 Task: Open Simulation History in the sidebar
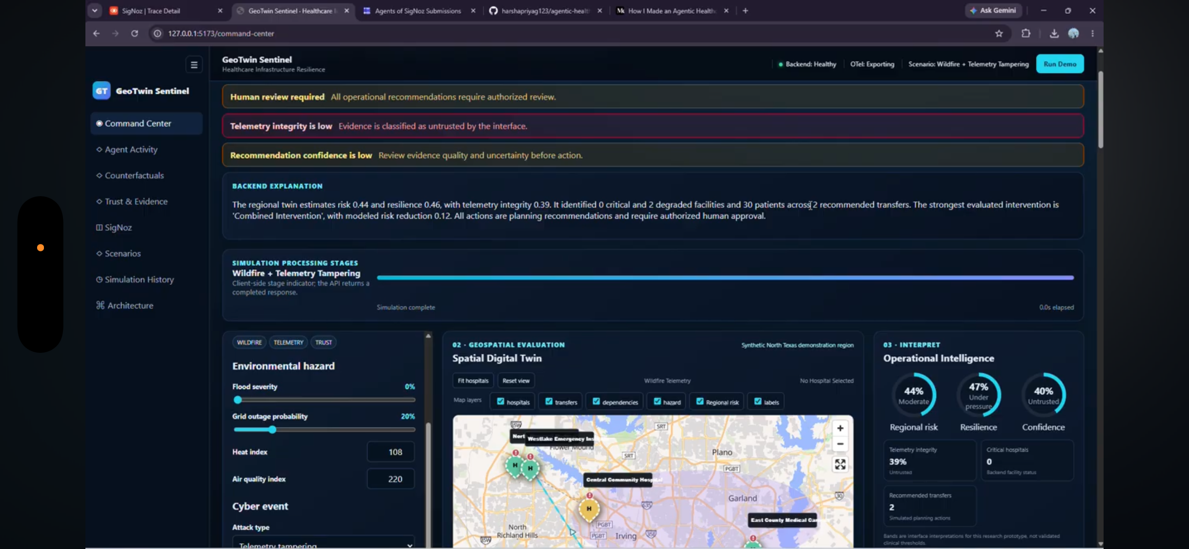coord(146,279)
